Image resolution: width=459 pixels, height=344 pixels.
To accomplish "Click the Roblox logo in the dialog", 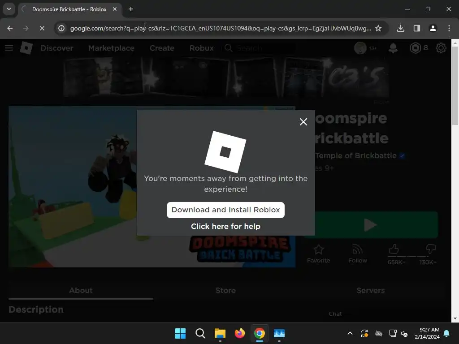I will click(225, 152).
